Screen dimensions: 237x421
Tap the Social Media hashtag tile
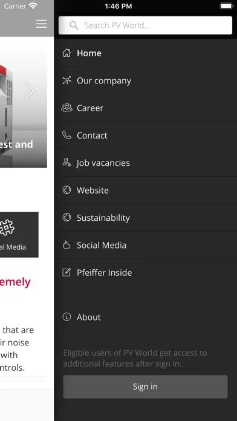pyautogui.click(x=19, y=235)
